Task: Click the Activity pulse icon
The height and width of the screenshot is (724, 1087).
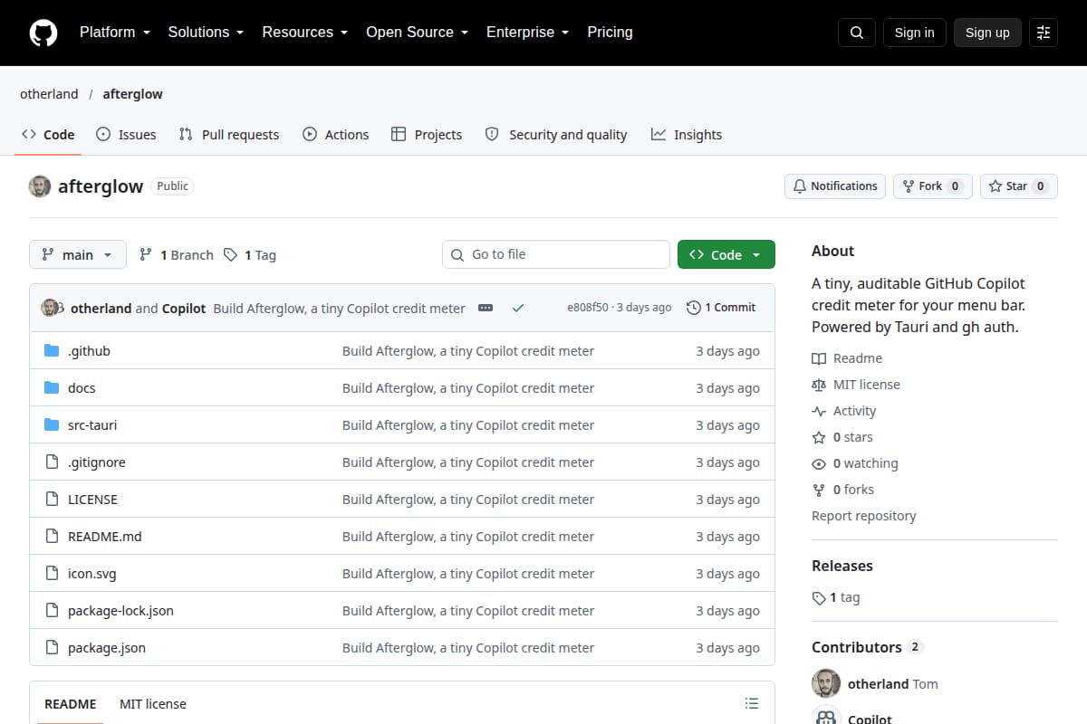Action: pos(819,411)
